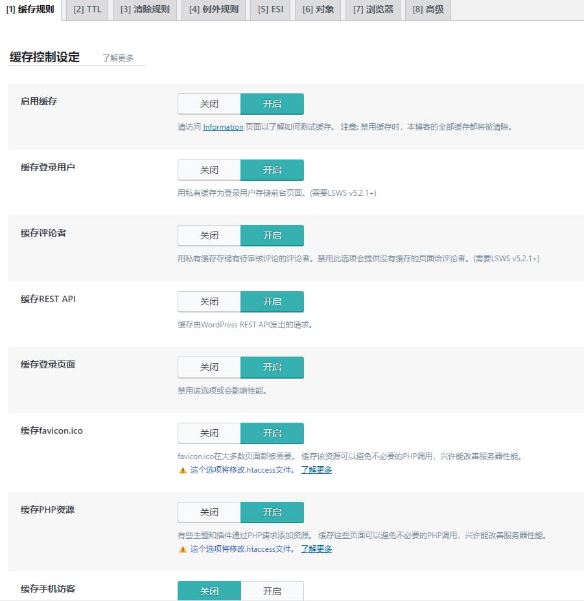The width and height of the screenshot is (584, 601).
Task: Switch to the 高级 settings tab
Action: (427, 10)
